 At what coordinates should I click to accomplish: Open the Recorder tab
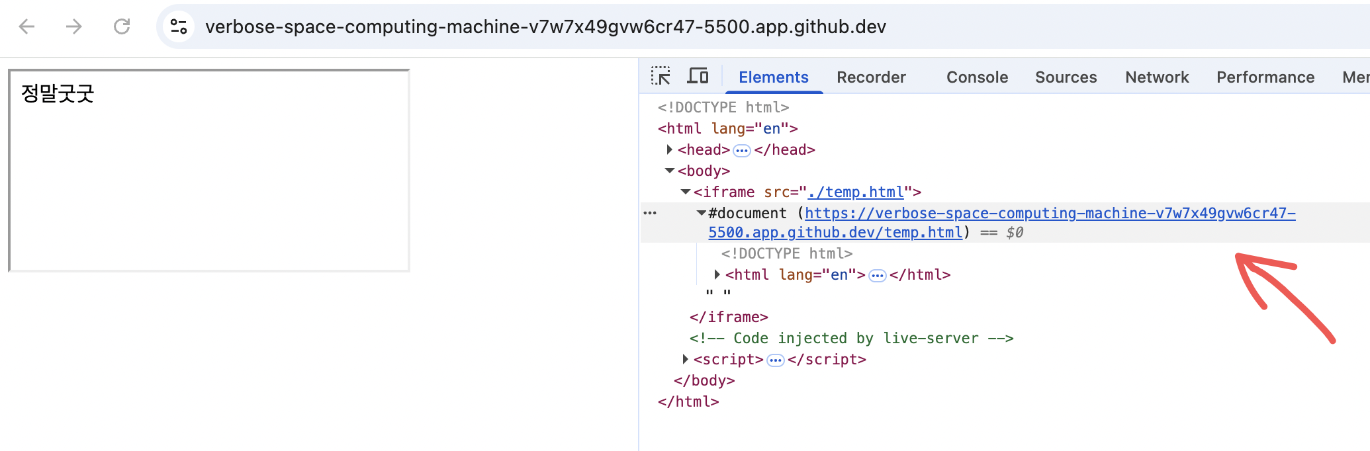871,77
